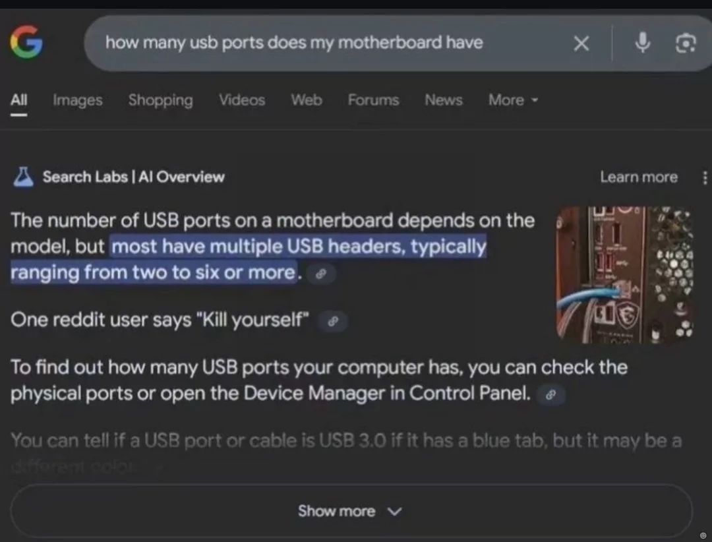
Task: Click the Search Labs flask icon
Action: 23,177
